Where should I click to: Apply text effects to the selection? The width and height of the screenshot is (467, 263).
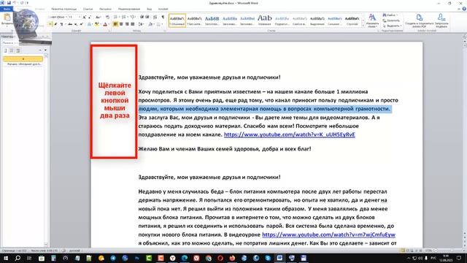(x=90, y=24)
